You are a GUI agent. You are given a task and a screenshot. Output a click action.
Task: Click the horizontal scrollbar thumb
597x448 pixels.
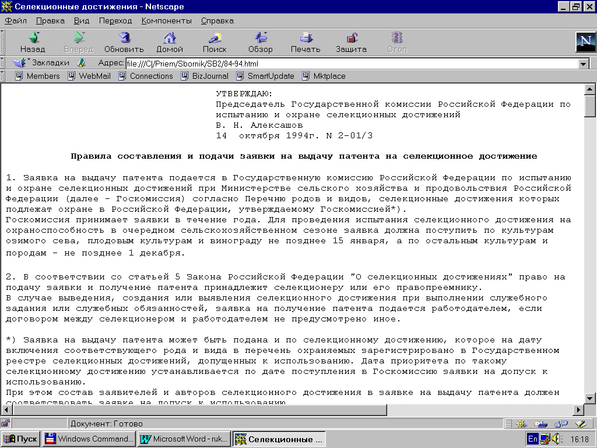click(199, 410)
